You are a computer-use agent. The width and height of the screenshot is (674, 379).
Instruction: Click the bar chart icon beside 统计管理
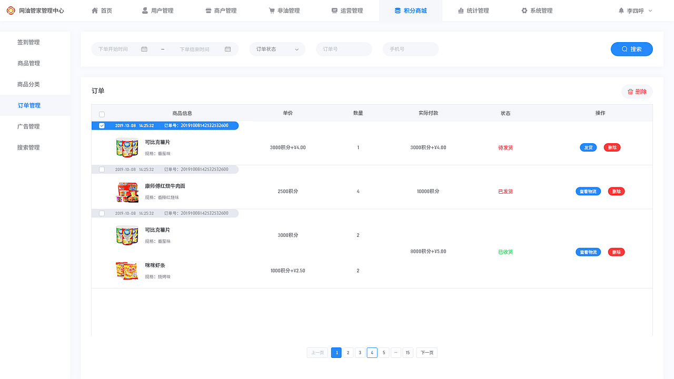pos(461,11)
